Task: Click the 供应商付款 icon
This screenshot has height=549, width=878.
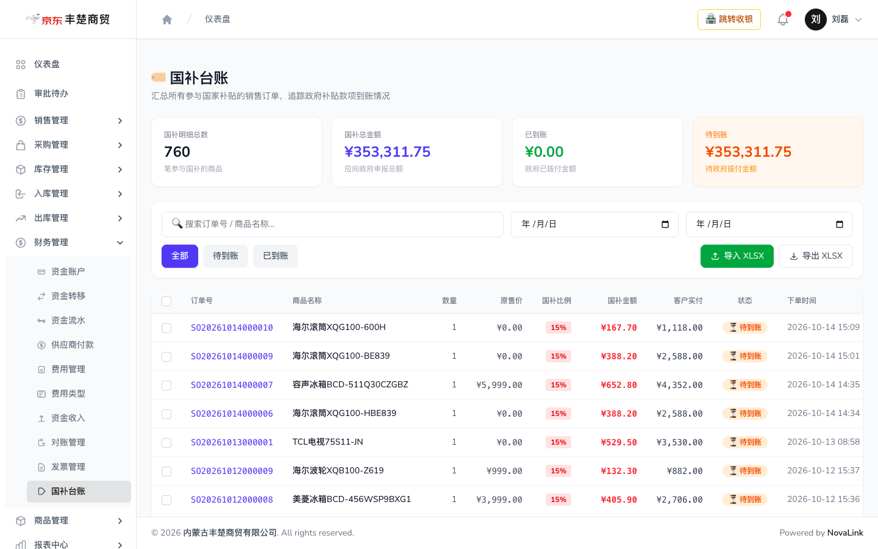Action: pos(41,345)
